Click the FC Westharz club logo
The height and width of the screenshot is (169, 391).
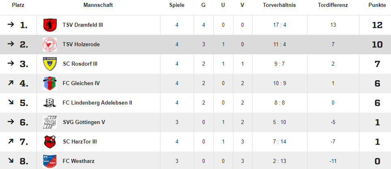pyautogui.click(x=50, y=161)
